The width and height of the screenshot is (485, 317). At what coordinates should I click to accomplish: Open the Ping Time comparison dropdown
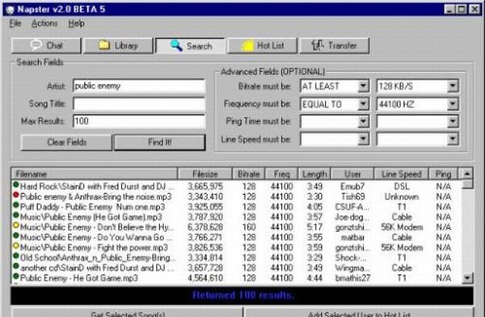tap(364, 121)
